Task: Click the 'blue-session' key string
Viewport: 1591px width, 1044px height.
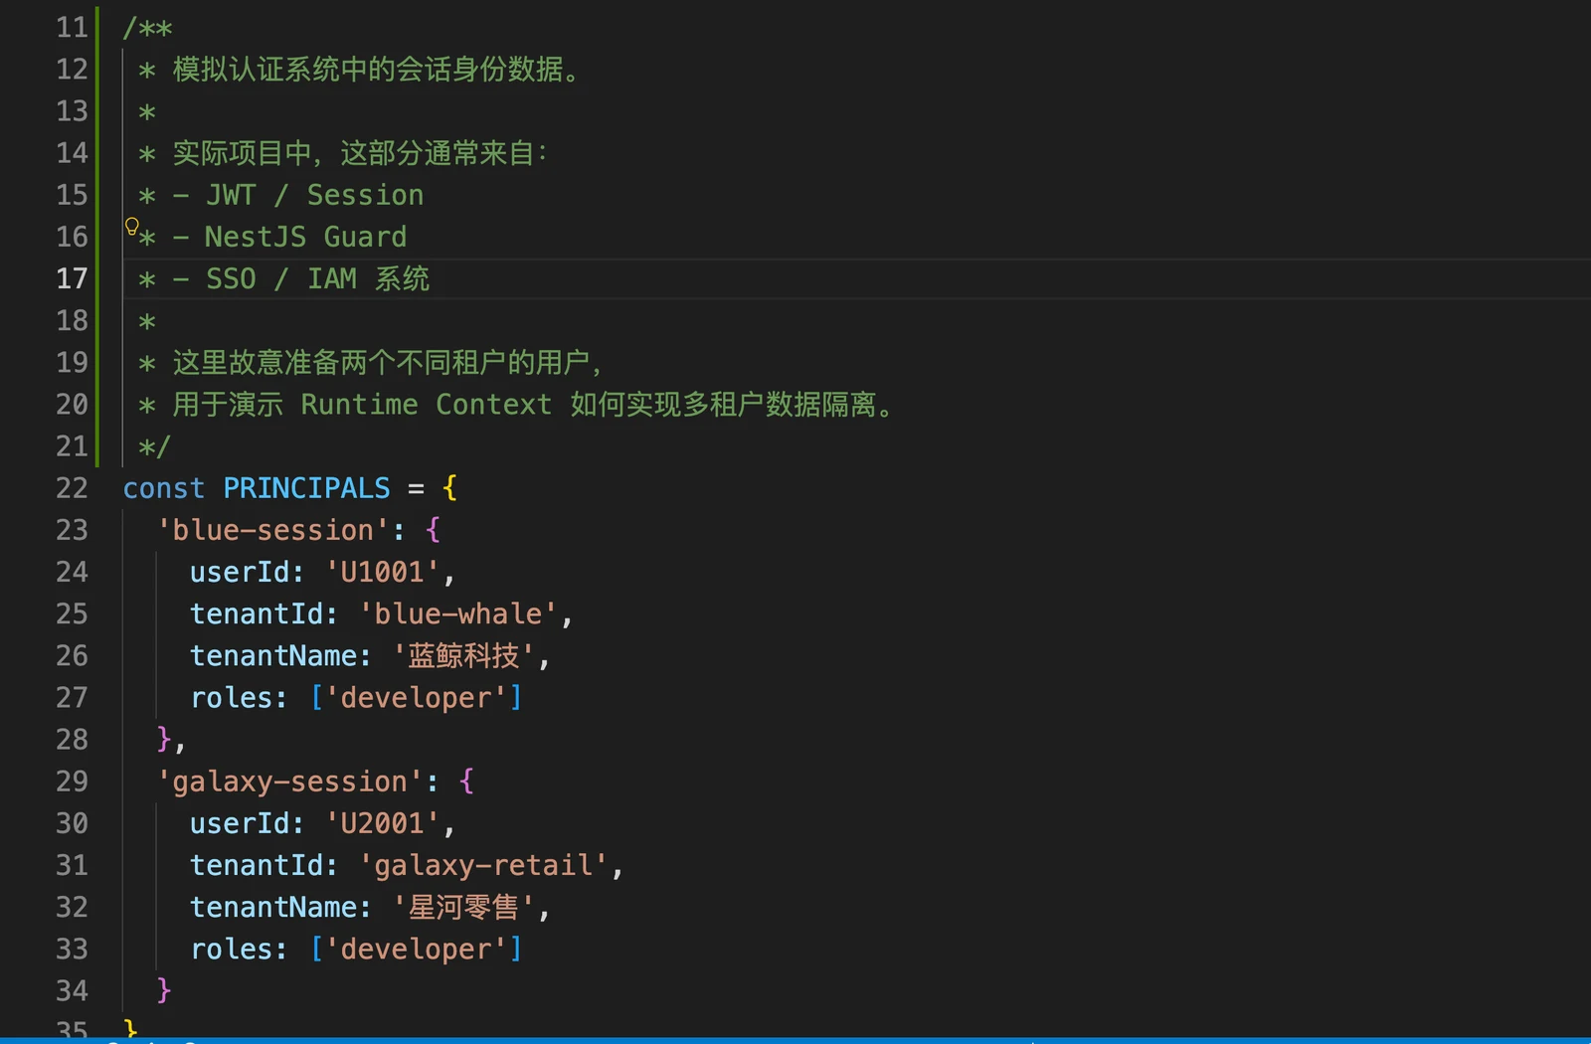Action: pyautogui.click(x=273, y=530)
